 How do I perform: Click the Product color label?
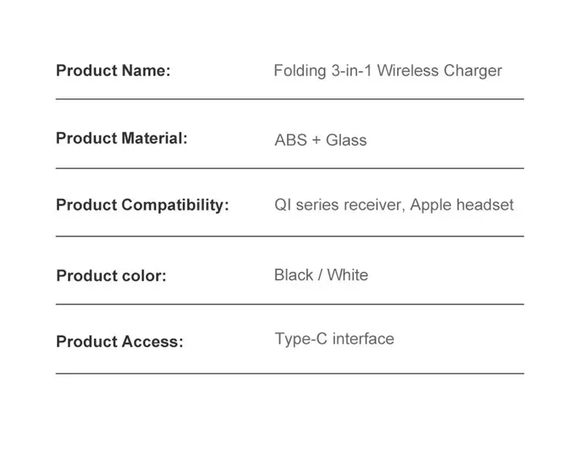111,276
